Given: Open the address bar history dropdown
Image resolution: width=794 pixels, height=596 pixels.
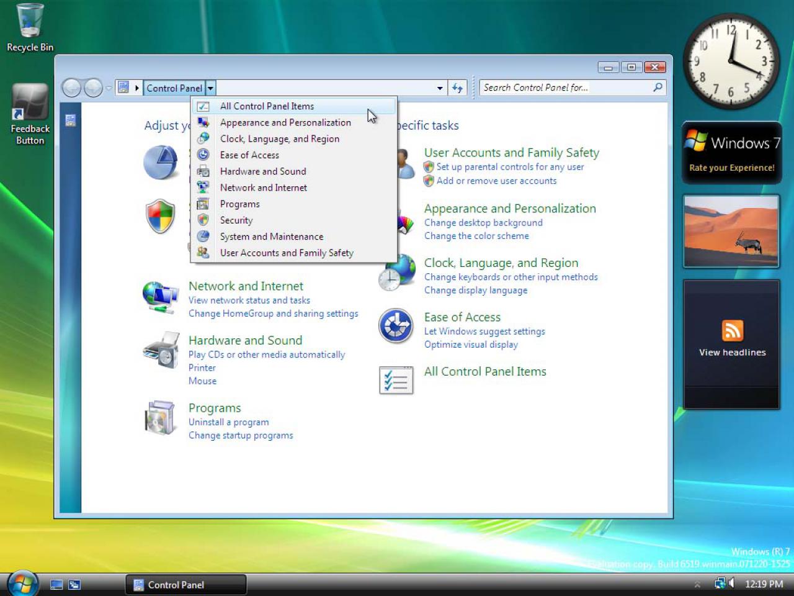Looking at the screenshot, I should [440, 88].
